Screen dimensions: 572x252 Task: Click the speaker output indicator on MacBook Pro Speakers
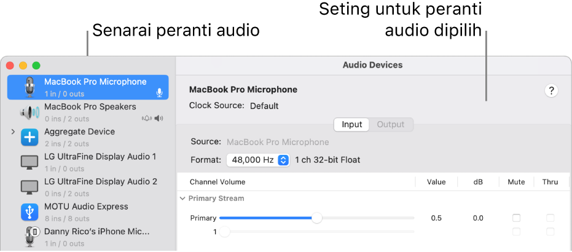(159, 118)
